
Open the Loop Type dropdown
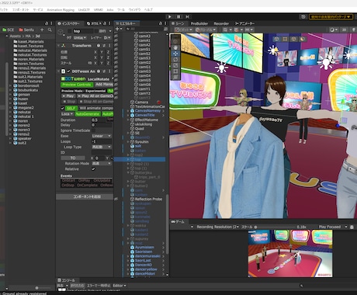pos(102,147)
